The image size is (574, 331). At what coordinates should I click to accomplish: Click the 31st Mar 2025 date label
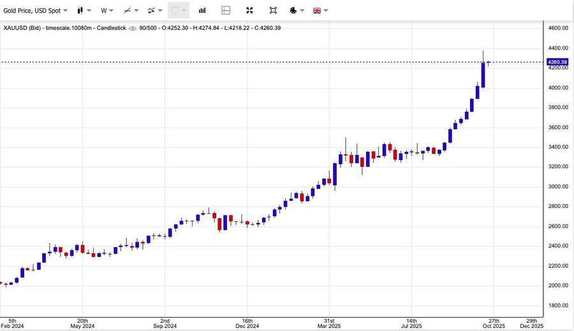[329, 324]
